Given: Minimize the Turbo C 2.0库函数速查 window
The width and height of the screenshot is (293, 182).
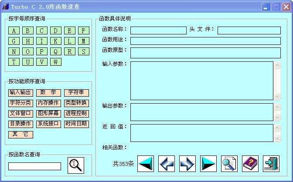Looking at the screenshot, I should click(x=266, y=7).
